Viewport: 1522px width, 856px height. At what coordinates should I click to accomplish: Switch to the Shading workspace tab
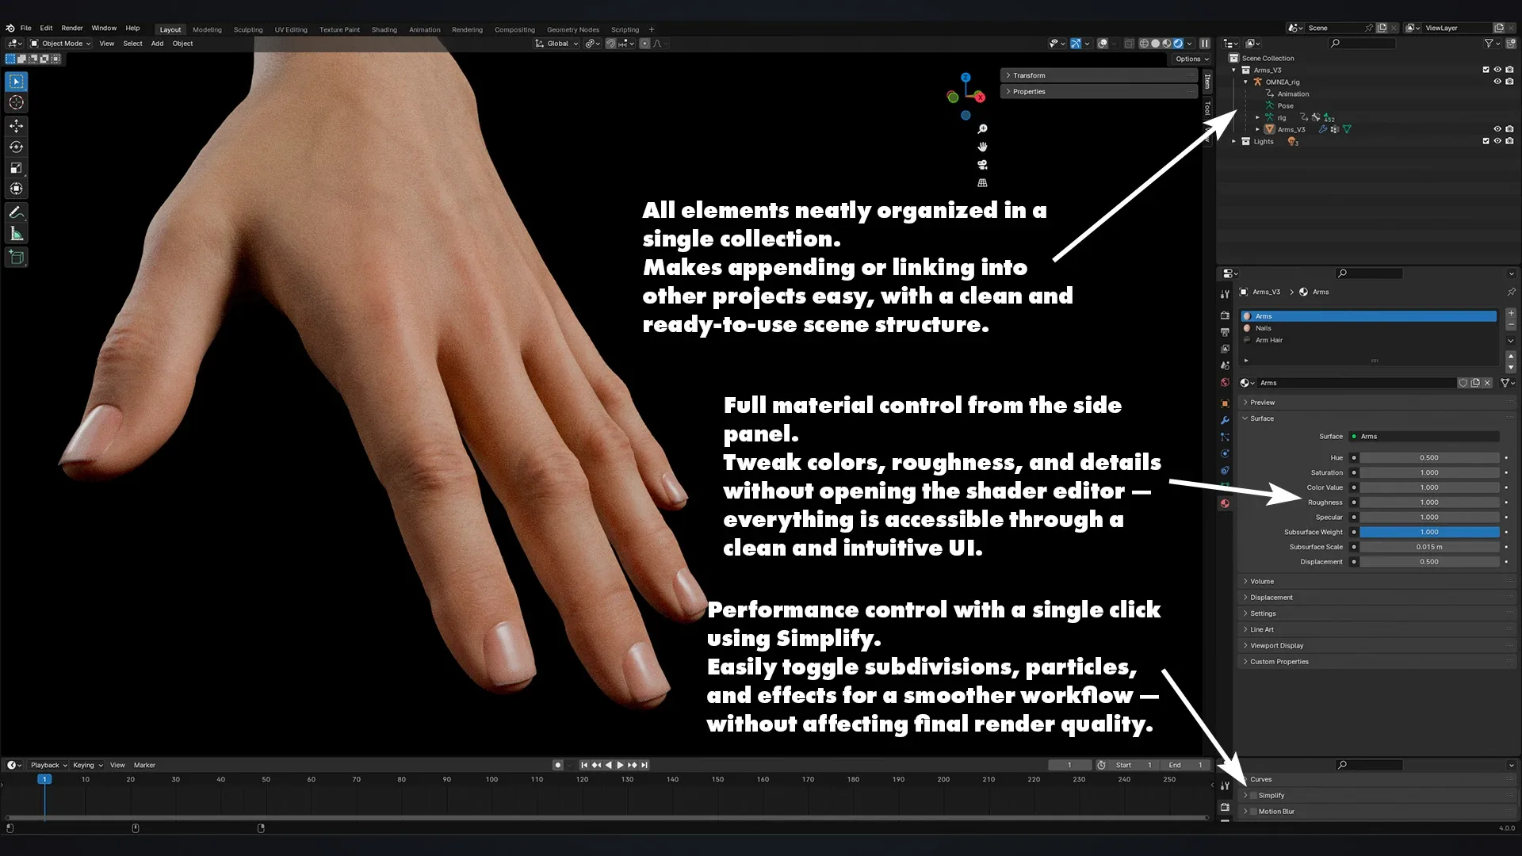click(384, 29)
